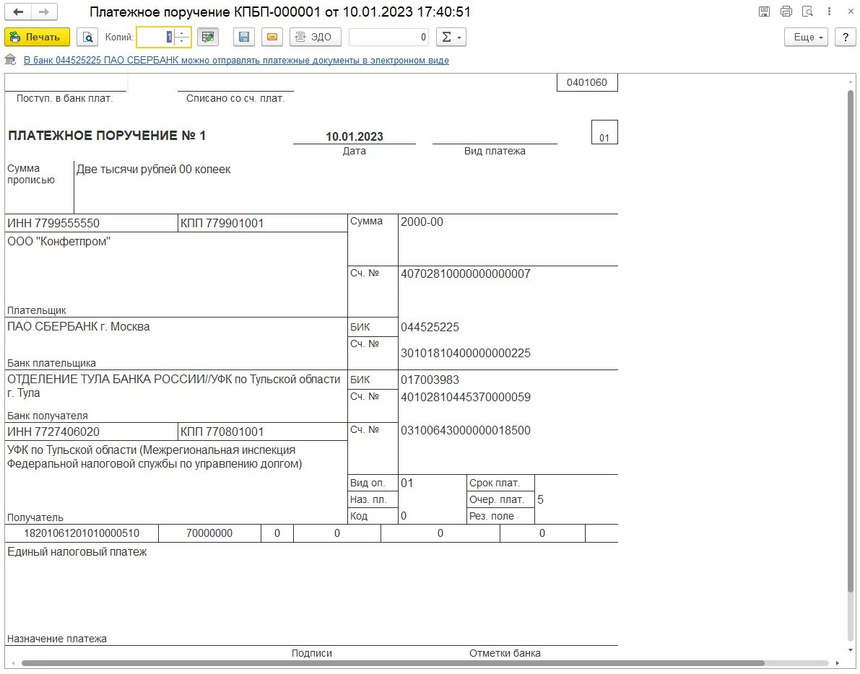Select account 40102810445370000059
Screen dimensions: 860x674
[466, 398]
